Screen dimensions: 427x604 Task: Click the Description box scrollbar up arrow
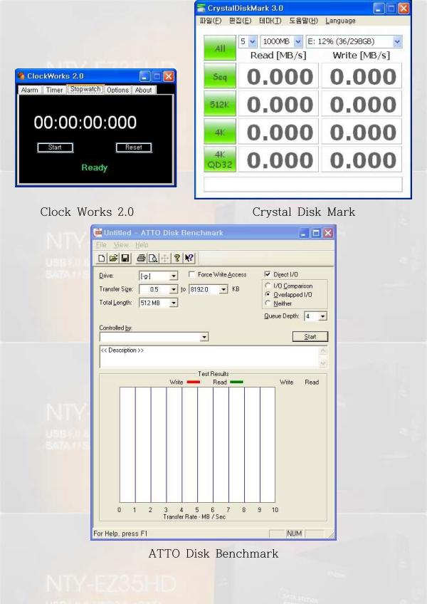323,350
